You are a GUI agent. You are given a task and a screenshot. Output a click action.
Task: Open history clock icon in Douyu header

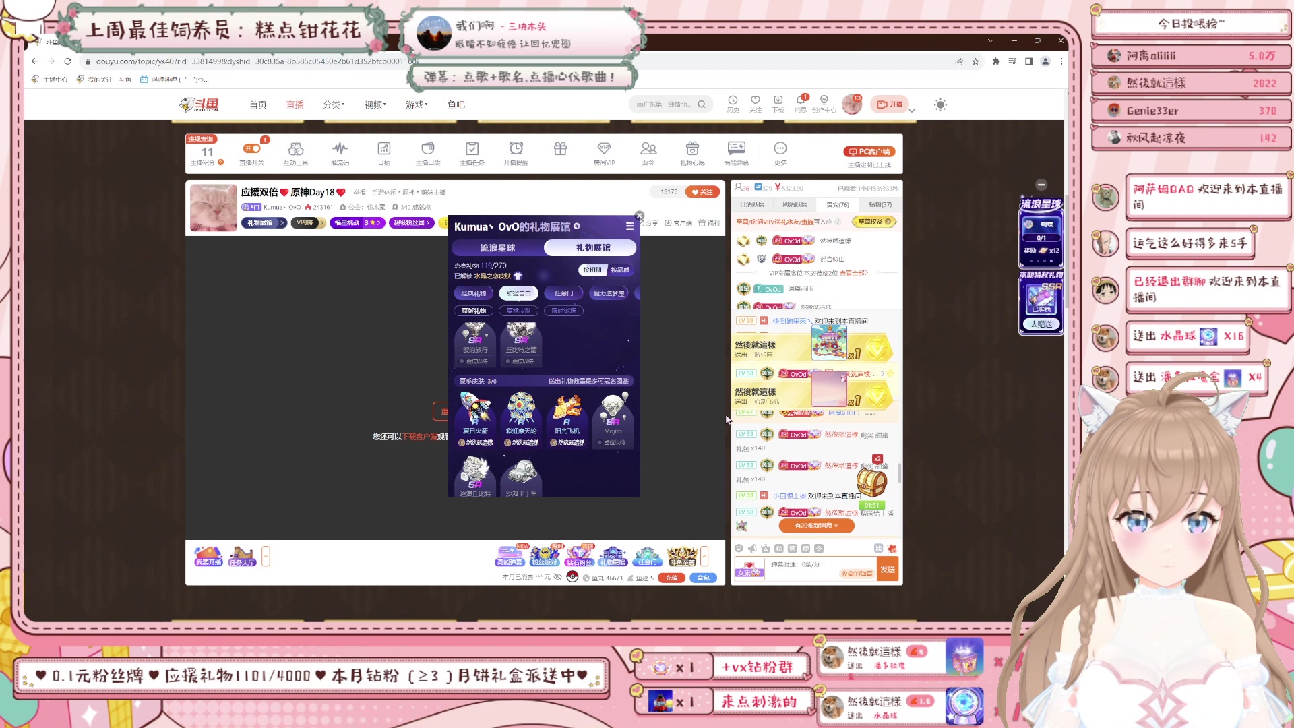tap(733, 100)
